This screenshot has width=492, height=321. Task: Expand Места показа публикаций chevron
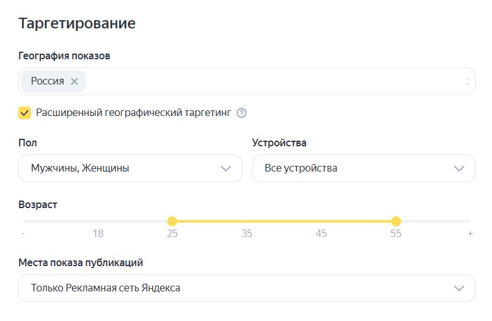[x=459, y=288]
